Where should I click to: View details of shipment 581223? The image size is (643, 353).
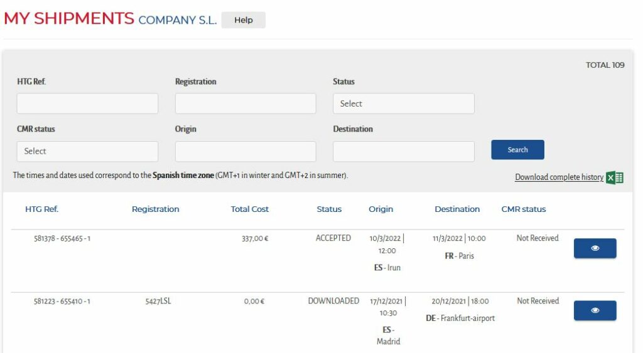click(x=595, y=310)
